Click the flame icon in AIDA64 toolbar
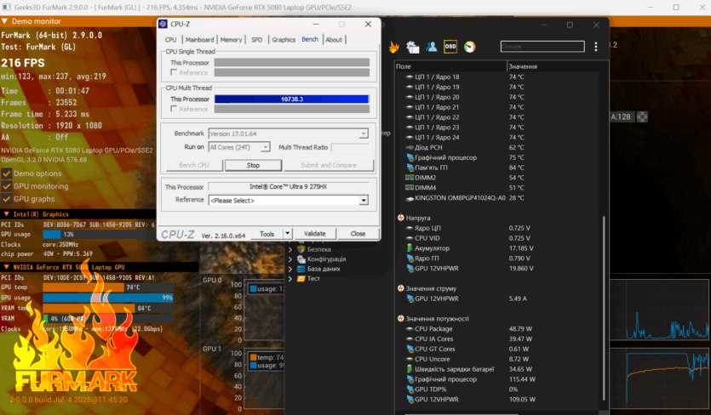711x415 pixels. click(x=394, y=47)
